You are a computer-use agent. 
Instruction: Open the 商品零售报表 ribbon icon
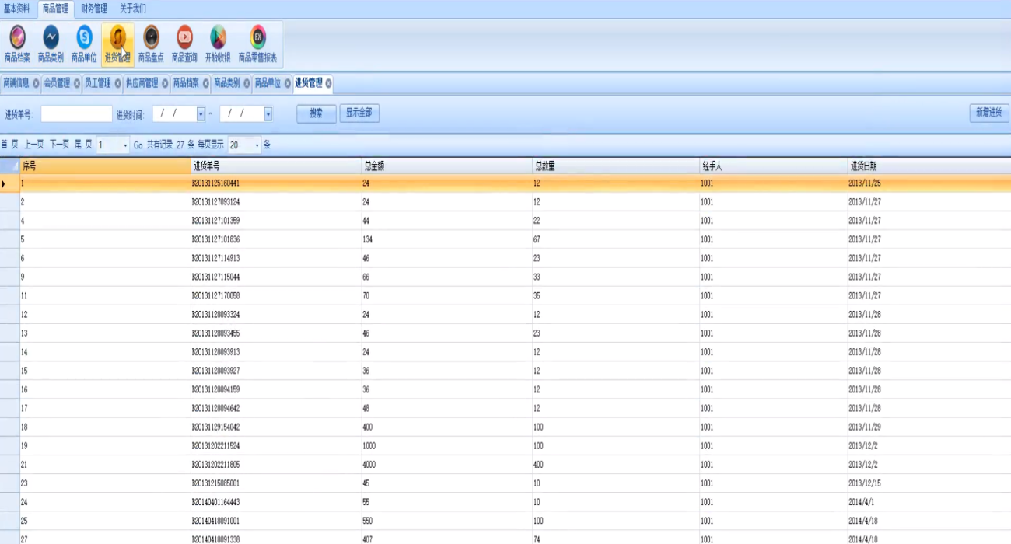point(257,44)
